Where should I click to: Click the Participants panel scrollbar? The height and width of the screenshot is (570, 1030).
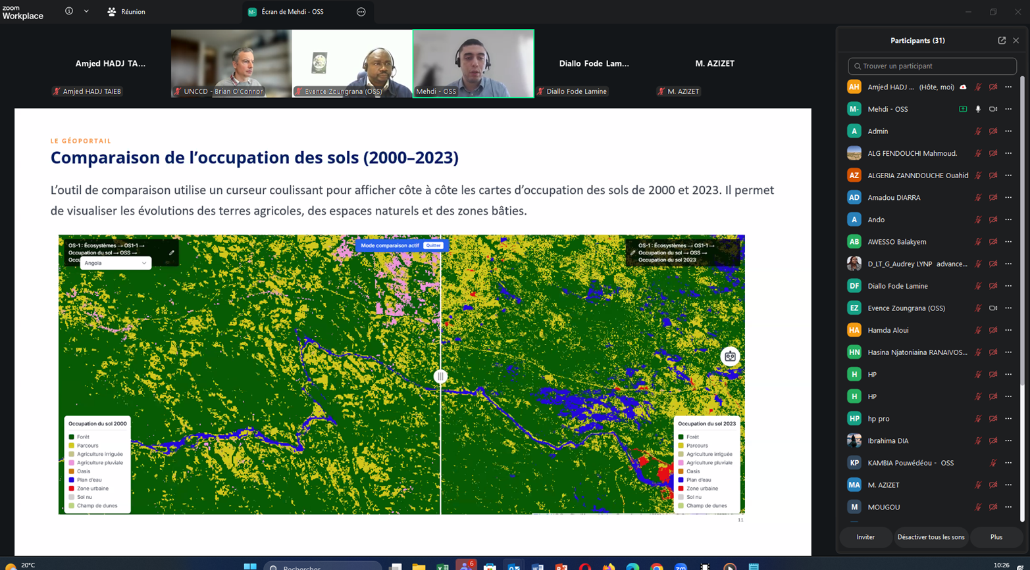[1022, 299]
